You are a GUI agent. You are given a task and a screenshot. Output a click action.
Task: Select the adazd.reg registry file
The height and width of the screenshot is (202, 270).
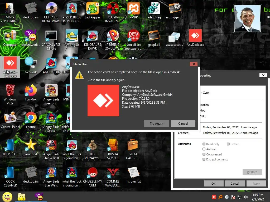pos(154,11)
